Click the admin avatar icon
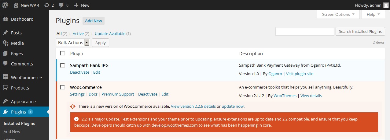Viewport: 390px width, 140px height. coord(386,5)
